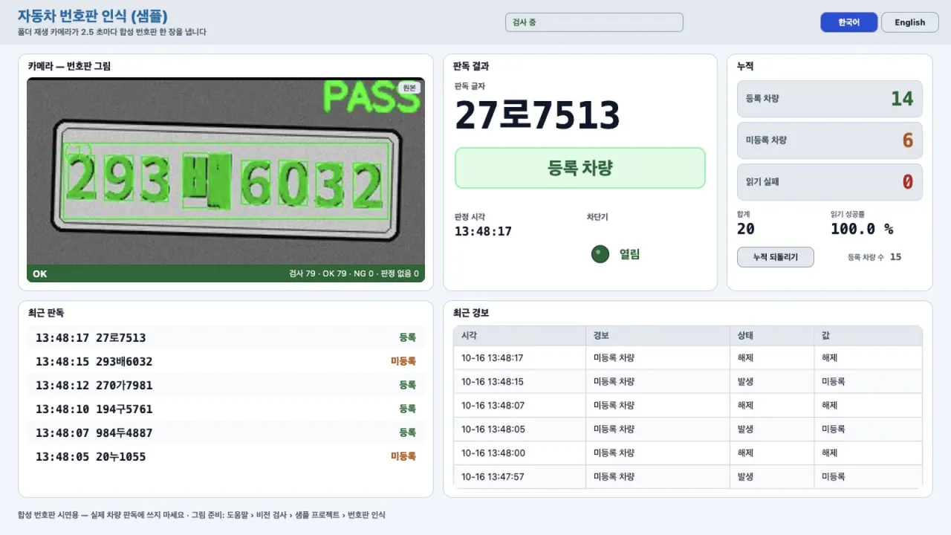Click the 원본 badge on camera image
This screenshot has height=535, width=951.
(x=409, y=88)
